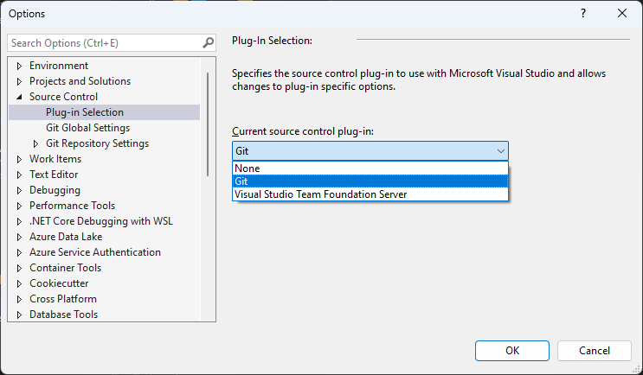Image resolution: width=643 pixels, height=375 pixels.
Task: Open the source control plug-in dropdown arrow
Action: (x=501, y=151)
